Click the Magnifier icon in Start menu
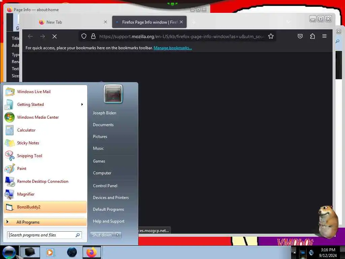The height and width of the screenshot is (259, 345). pyautogui.click(x=9, y=194)
